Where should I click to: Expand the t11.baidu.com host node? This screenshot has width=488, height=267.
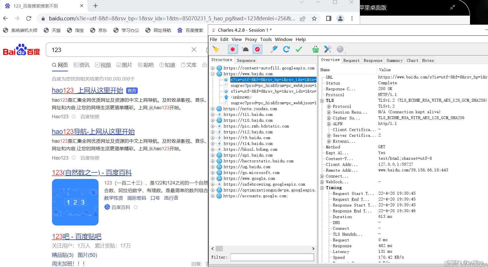tap(213, 114)
